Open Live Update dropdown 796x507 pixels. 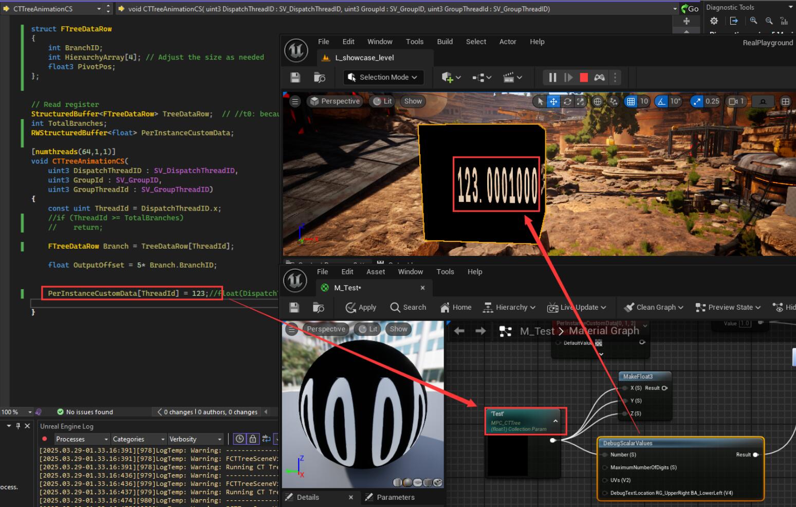(x=577, y=307)
